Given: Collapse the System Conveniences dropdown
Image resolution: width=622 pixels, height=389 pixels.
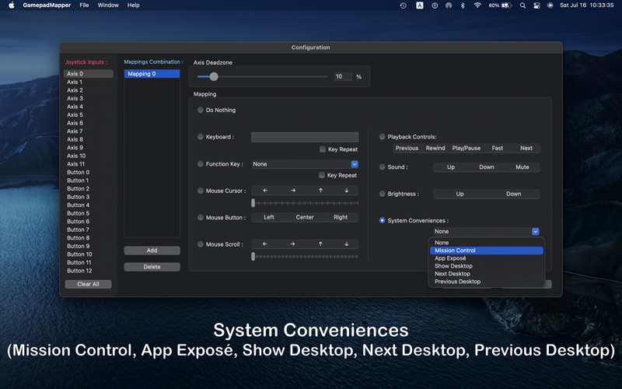Looking at the screenshot, I should pos(535,231).
